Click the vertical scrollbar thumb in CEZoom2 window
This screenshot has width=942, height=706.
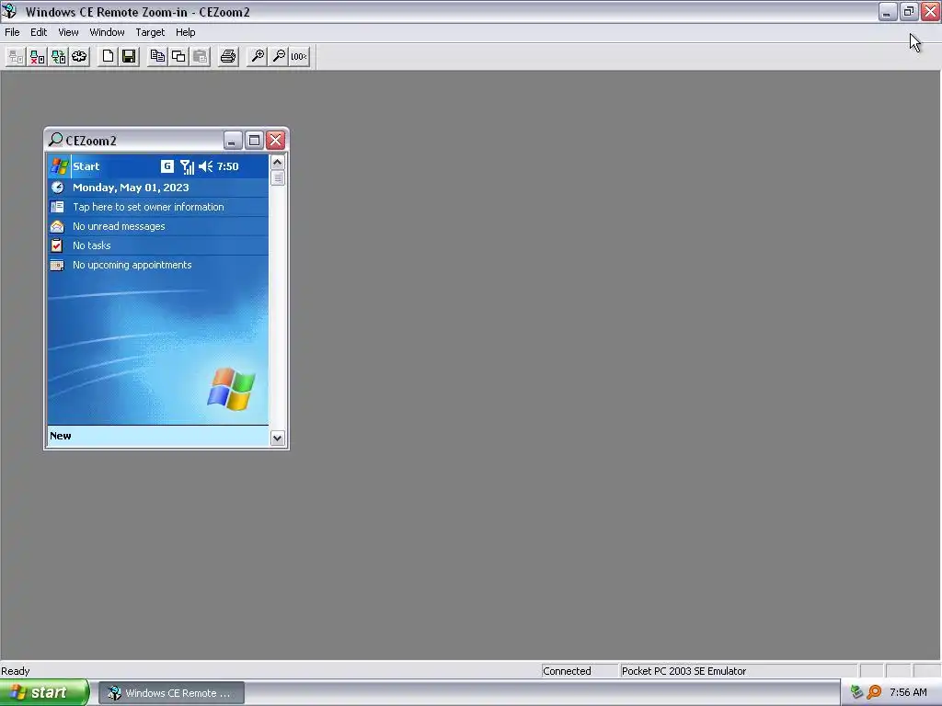pos(277,177)
